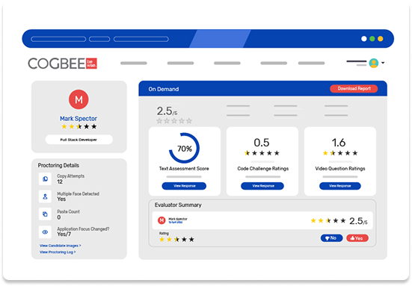Screen dimensions: 412x286
Task: Click the 70% circular progress ring
Action: (x=184, y=149)
